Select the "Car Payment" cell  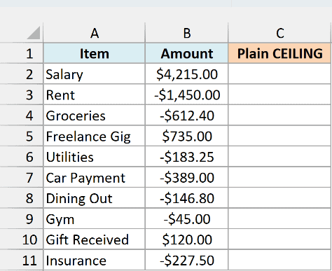tap(94, 177)
